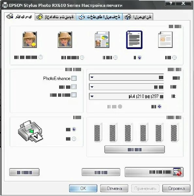The height and width of the screenshot is (196, 194).
Task: Click the Advanced settings tab star icon
Action: [x=40, y=17]
